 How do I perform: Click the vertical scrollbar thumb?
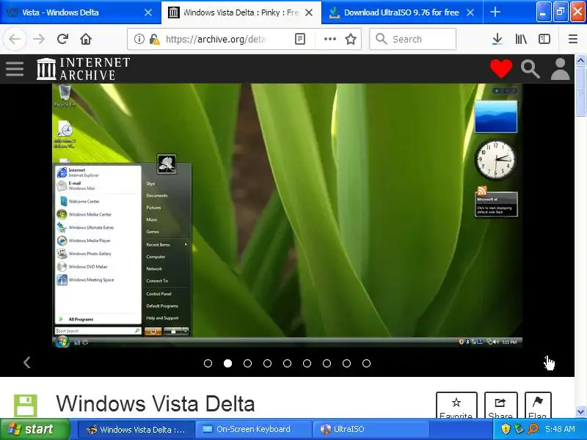pos(580,91)
